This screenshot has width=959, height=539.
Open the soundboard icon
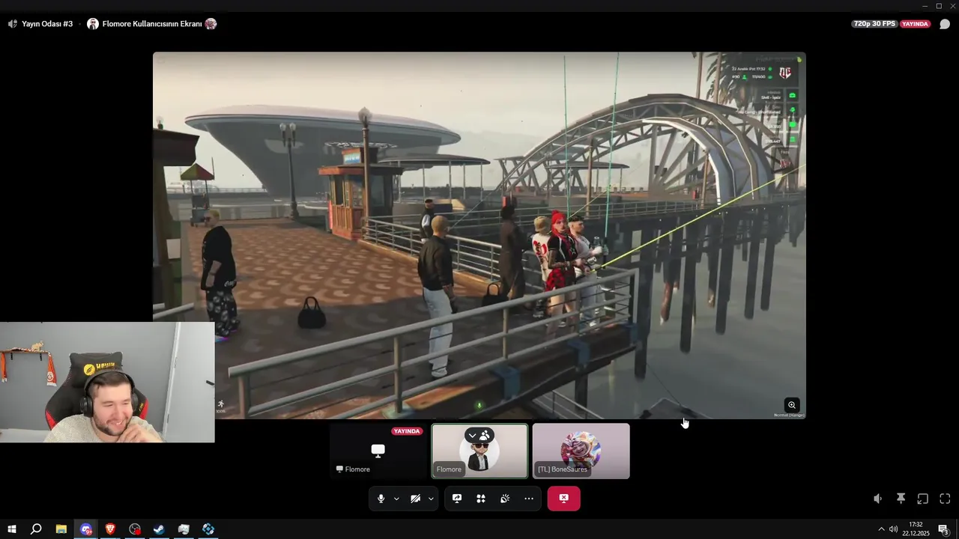505,499
